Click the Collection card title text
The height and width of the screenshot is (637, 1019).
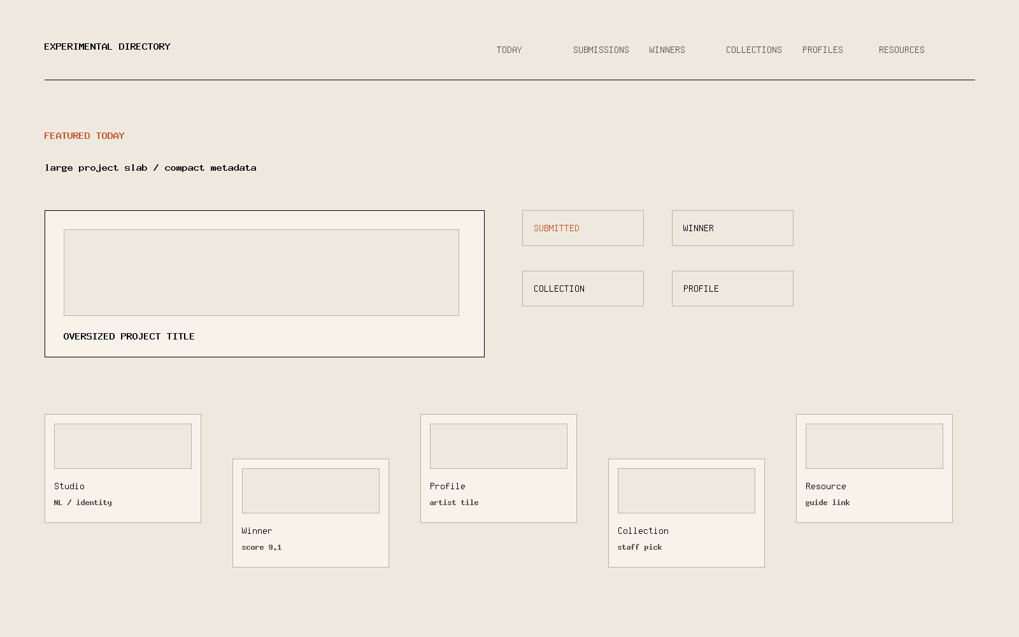[x=643, y=531]
